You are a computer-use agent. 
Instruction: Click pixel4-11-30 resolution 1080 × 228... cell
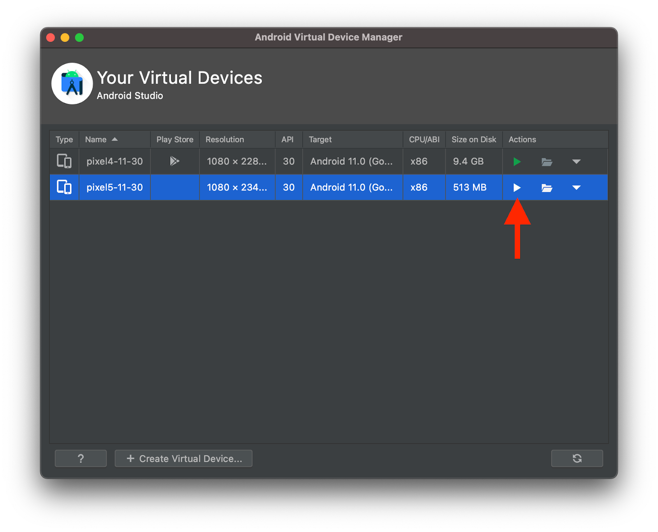tap(237, 161)
